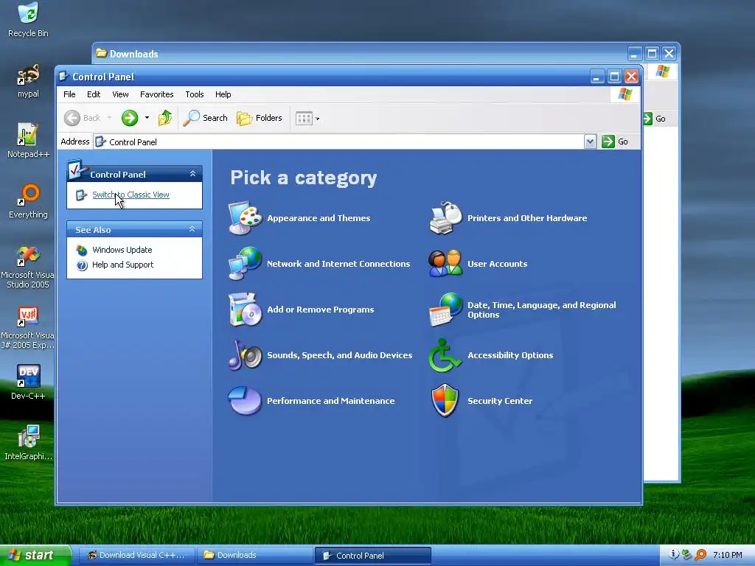Click the Control Panel taskbar button

pos(372,556)
